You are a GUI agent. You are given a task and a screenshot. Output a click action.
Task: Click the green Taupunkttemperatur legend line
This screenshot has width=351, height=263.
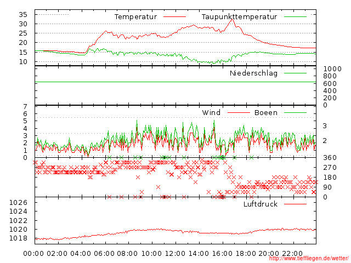click(295, 17)
